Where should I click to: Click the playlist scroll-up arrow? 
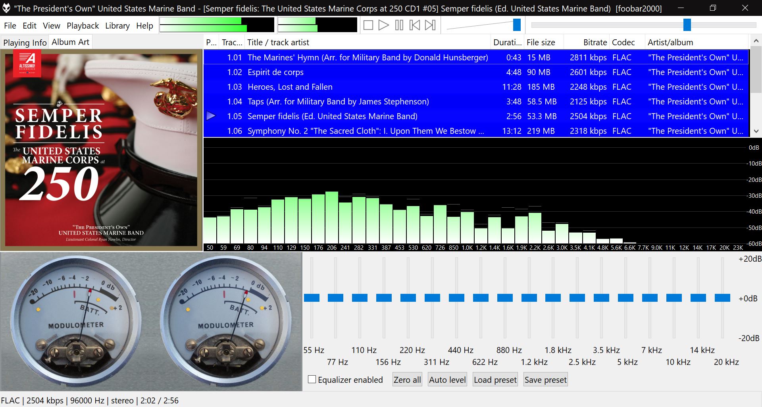point(756,41)
